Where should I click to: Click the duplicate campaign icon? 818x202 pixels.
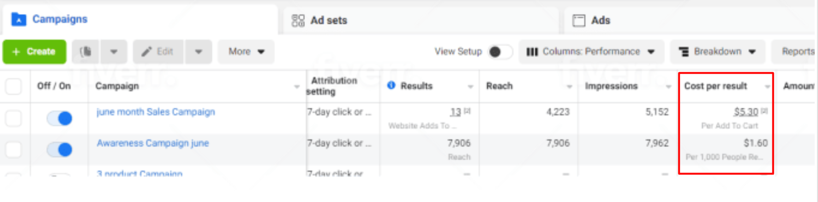point(86,51)
